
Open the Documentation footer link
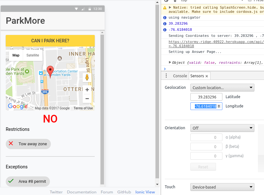tap(82, 192)
